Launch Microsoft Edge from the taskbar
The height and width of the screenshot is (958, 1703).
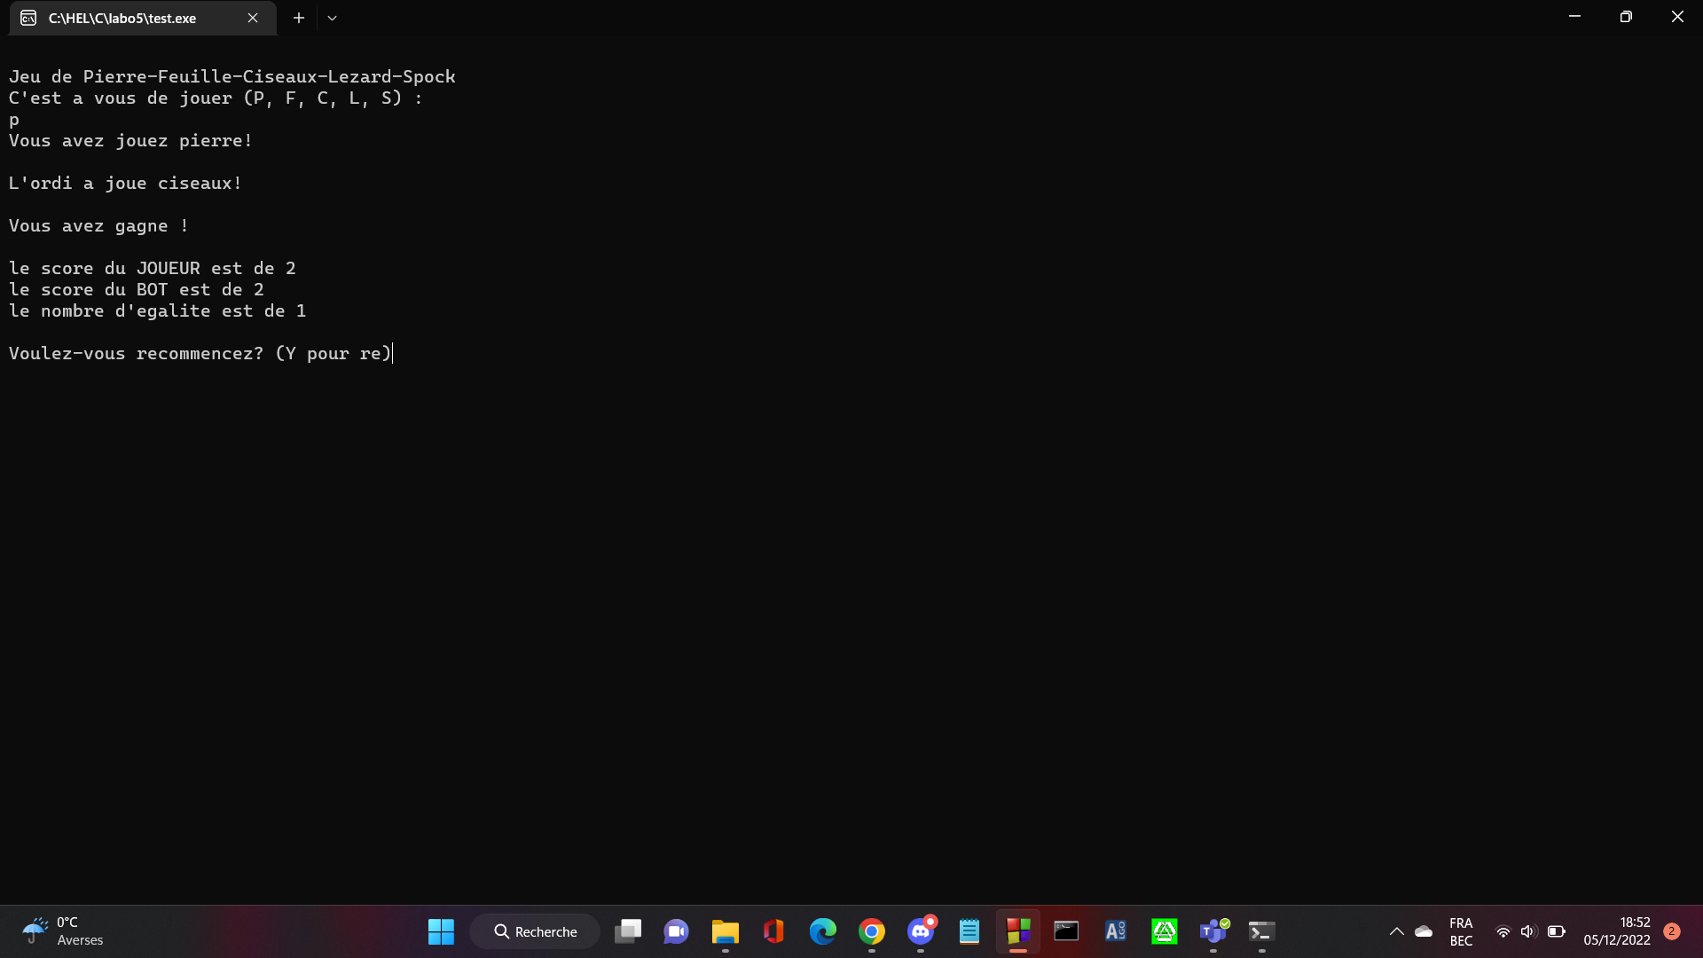point(822,931)
